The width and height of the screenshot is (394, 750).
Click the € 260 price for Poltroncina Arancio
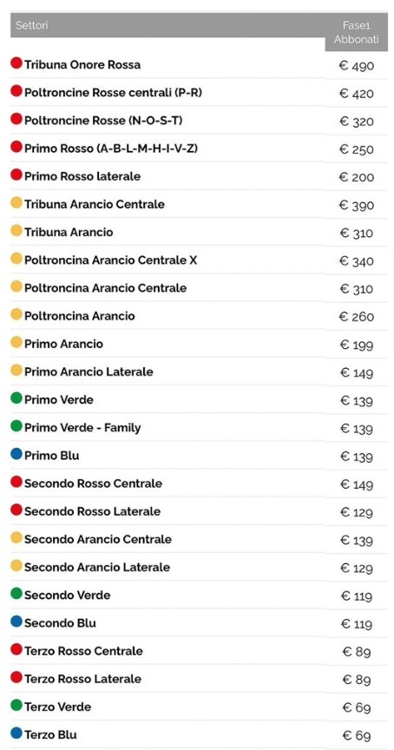pos(356,317)
